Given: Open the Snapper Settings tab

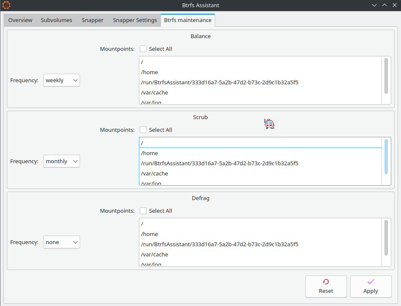Looking at the screenshot, I should (x=135, y=20).
